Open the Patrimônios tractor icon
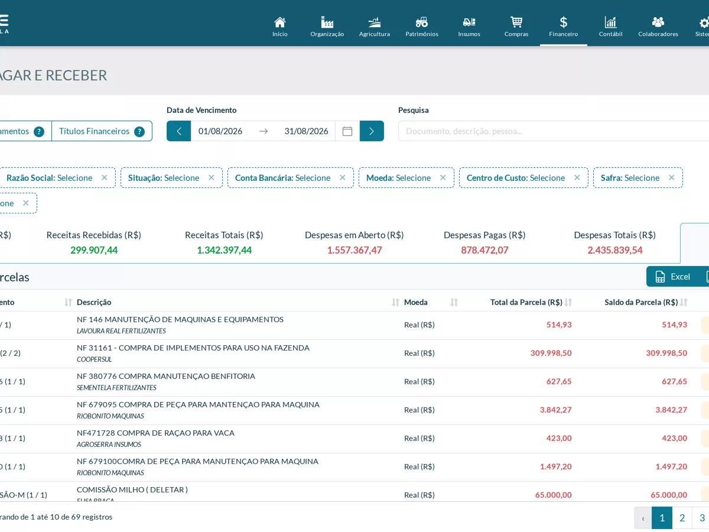The height and width of the screenshot is (532, 709). pos(422,22)
